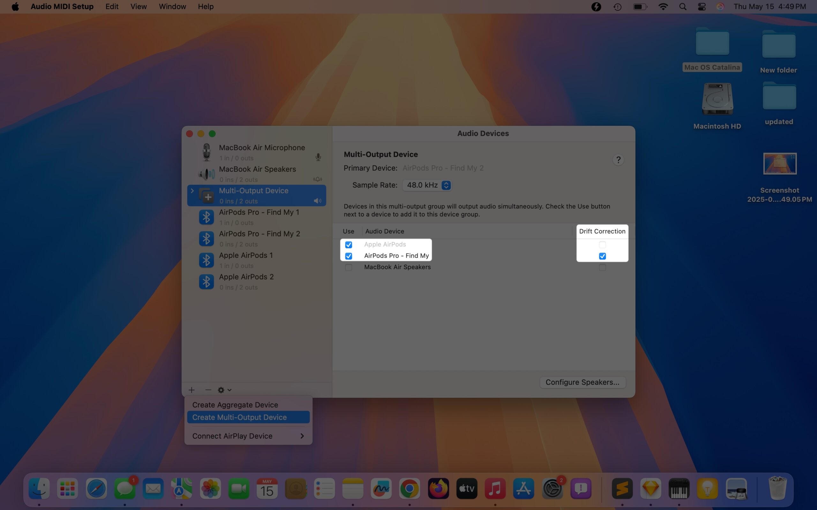Screen dimensions: 817x510
Task: Click the Configure Speakers button
Action: (582, 382)
